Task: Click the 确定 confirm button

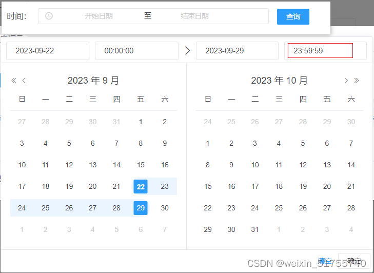Action: (354, 261)
